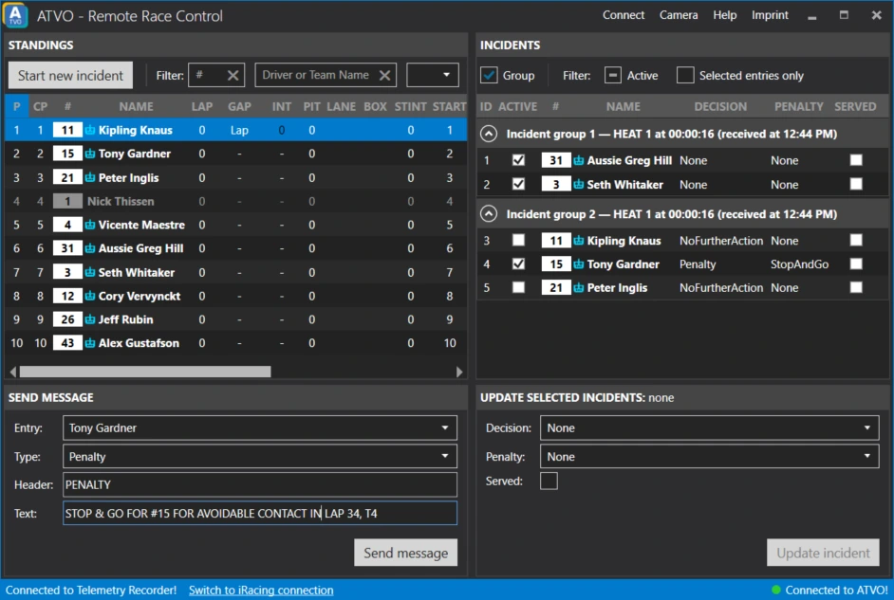Click the green Connected to ATVO status indicator
Viewport: 894px width, 600px height.
click(775, 590)
